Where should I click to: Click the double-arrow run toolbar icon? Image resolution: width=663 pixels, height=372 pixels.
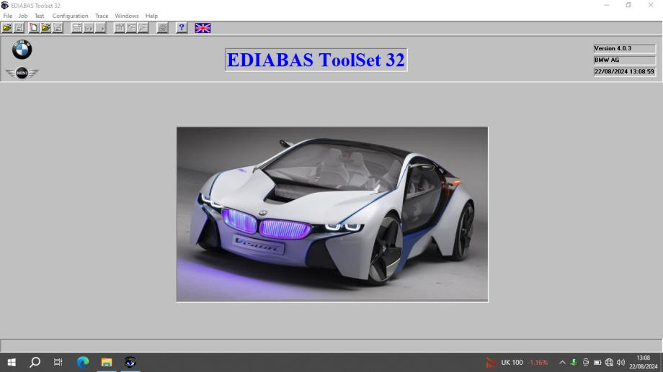[89, 28]
